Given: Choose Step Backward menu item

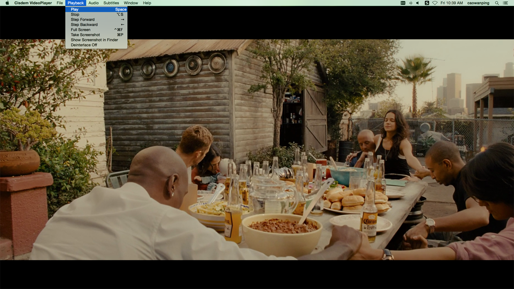Looking at the screenshot, I should pyautogui.click(x=96, y=25).
